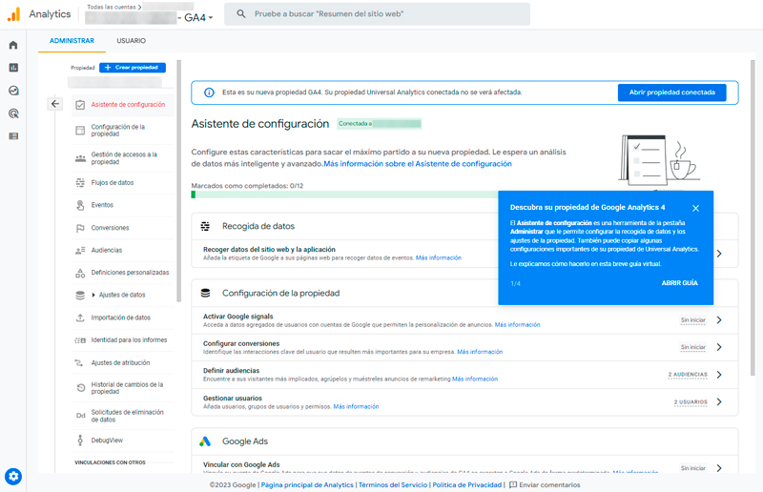Expand the Vincular con Google Ads chevron

(719, 468)
